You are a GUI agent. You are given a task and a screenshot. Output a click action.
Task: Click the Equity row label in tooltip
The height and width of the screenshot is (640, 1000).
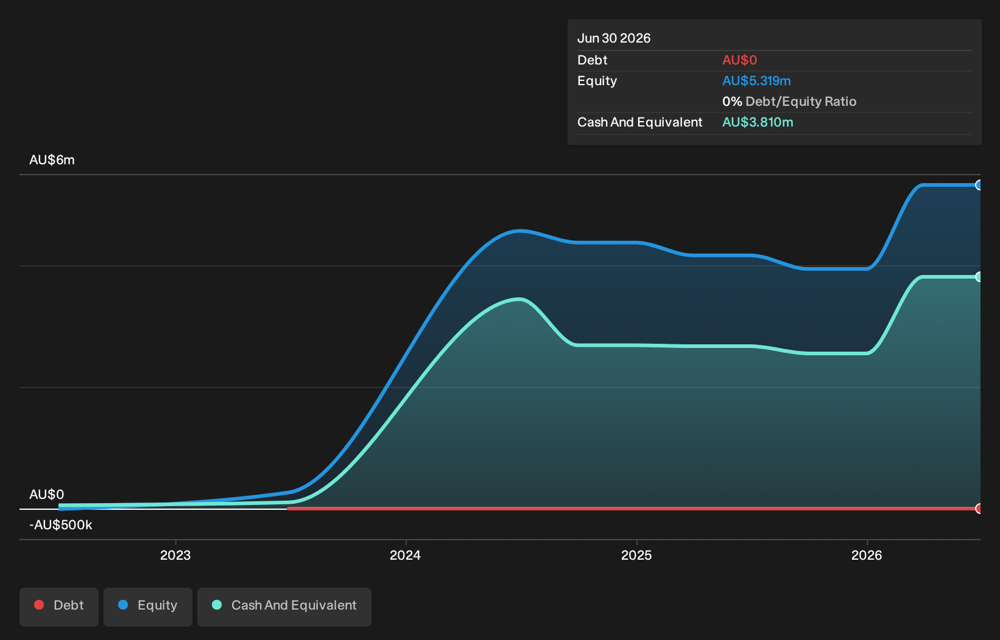(x=597, y=81)
